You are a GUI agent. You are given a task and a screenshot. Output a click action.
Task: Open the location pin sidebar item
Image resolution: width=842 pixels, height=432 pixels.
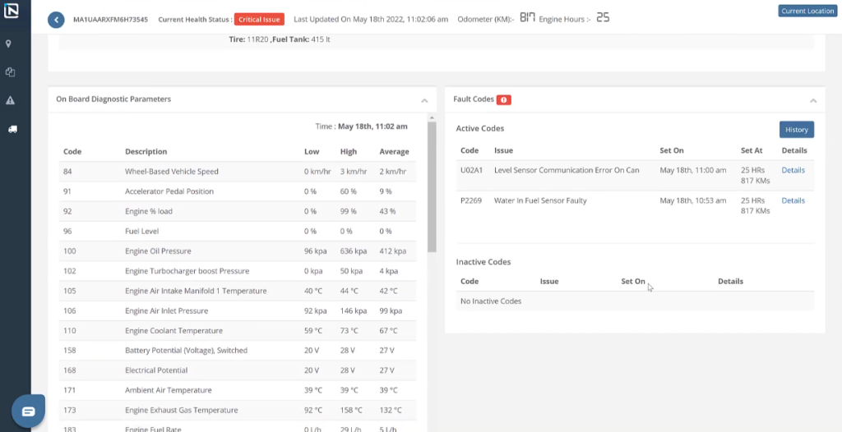(x=10, y=44)
